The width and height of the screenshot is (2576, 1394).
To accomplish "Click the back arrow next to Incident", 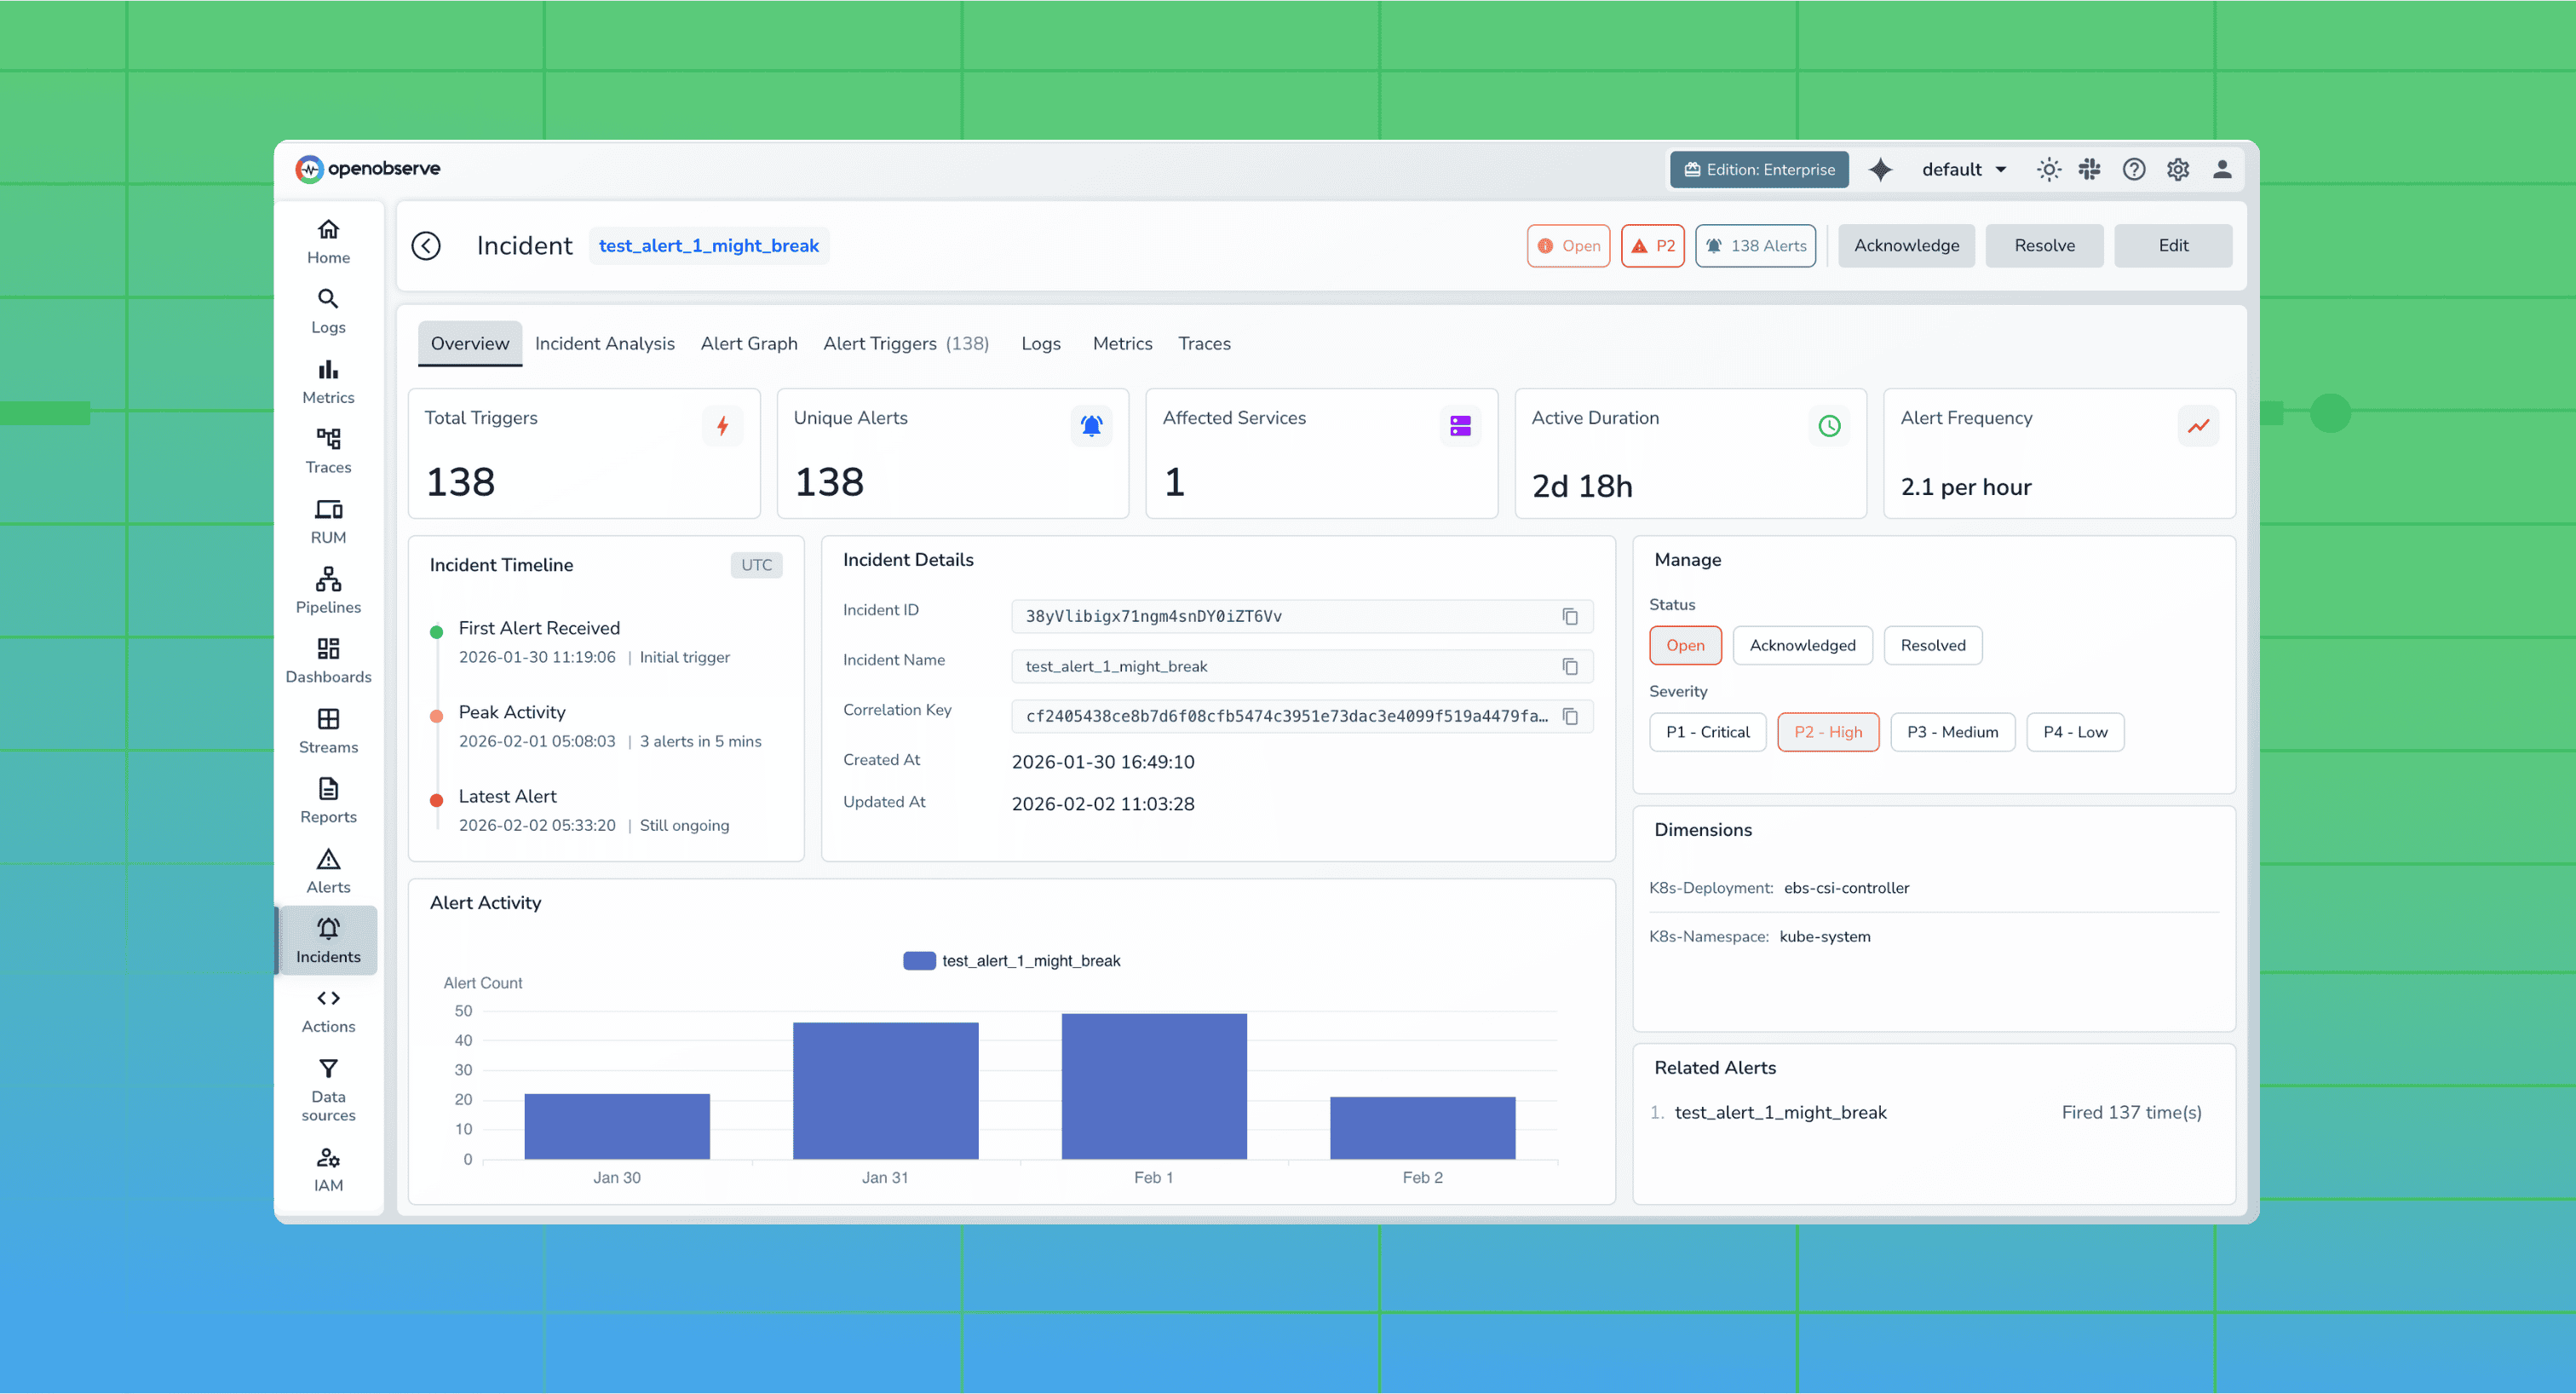I will [x=427, y=245].
